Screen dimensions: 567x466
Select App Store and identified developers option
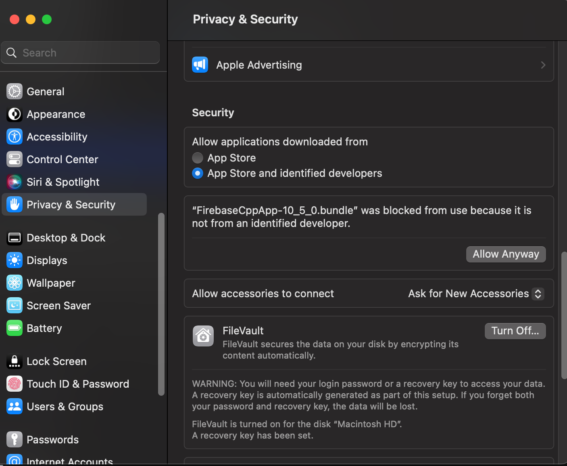click(198, 173)
